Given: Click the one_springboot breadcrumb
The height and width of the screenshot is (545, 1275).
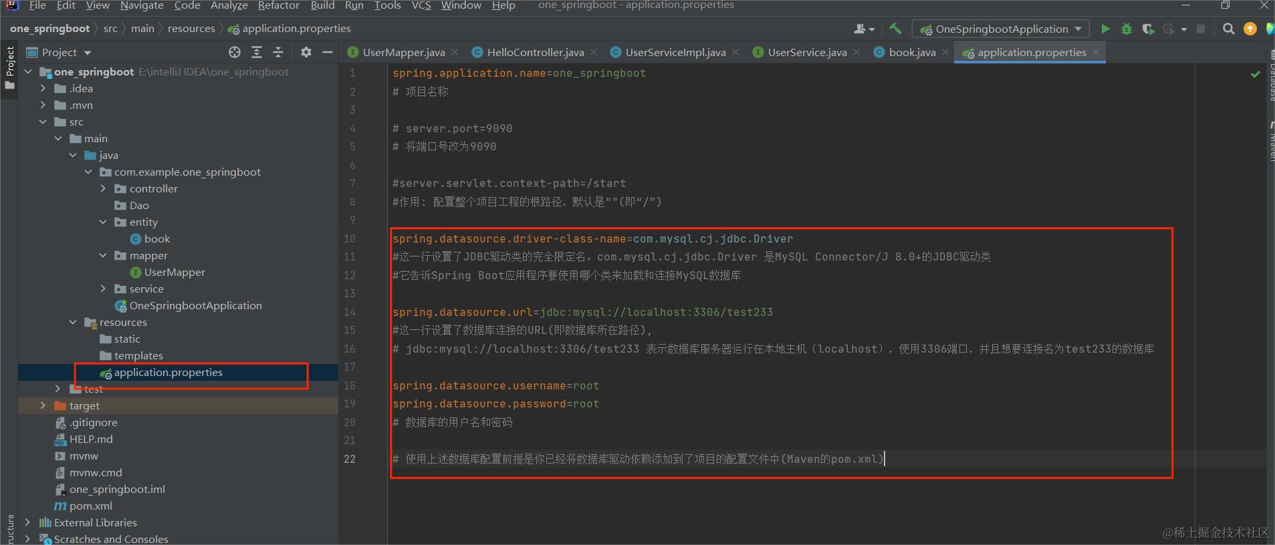Looking at the screenshot, I should [x=49, y=28].
